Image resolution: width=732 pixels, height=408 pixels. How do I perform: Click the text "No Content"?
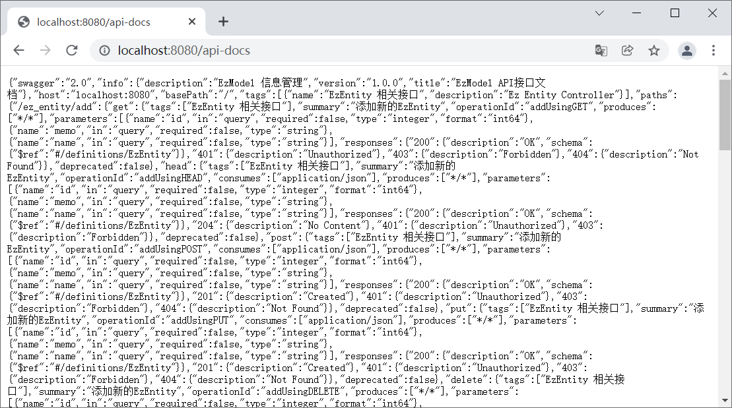coord(334,225)
